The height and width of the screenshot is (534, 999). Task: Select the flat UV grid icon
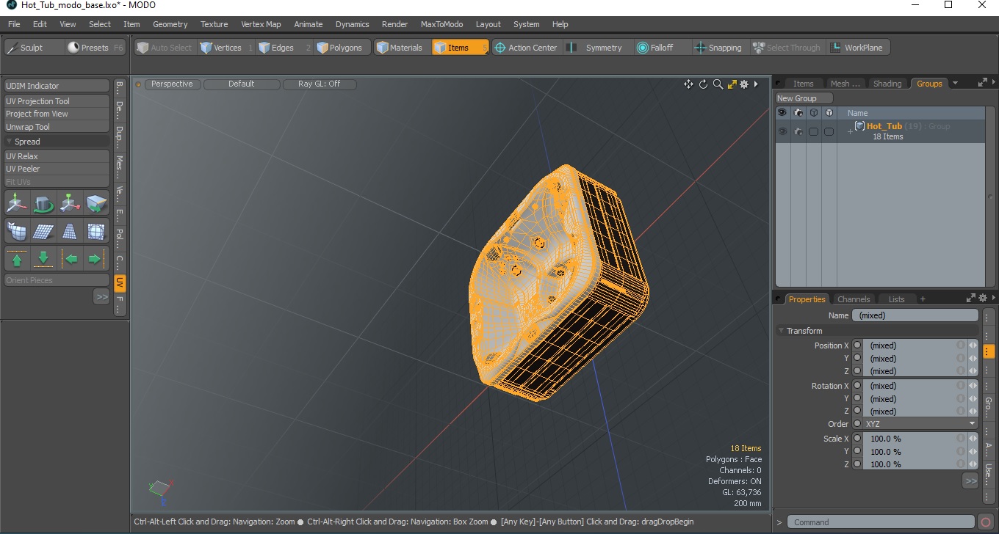[x=44, y=232]
